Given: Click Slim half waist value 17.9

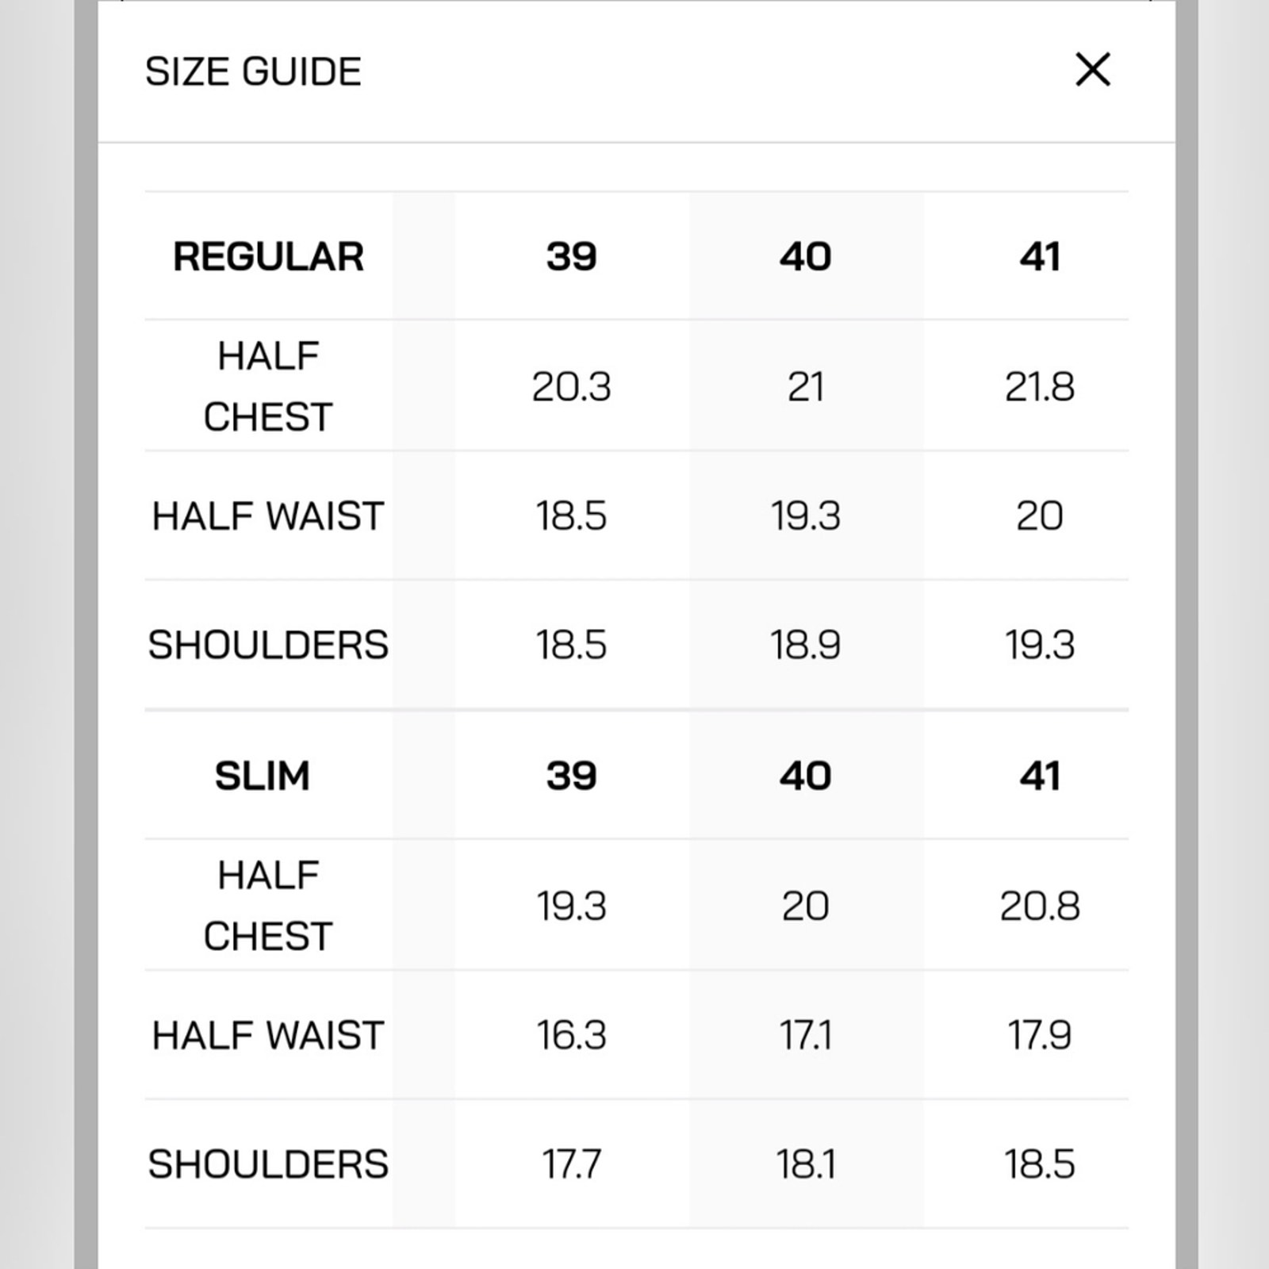Looking at the screenshot, I should [x=1040, y=1036].
